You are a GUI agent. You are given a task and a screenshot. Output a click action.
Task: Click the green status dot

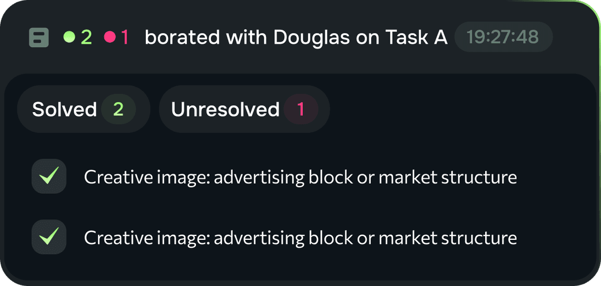pos(69,37)
